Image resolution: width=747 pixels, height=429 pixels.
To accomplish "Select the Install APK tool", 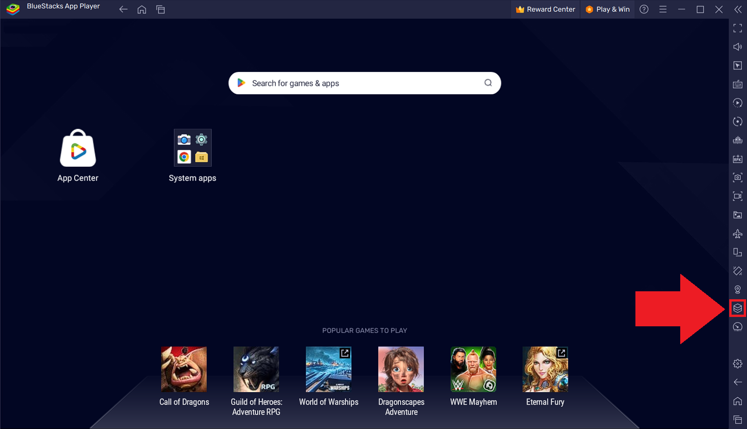I will coord(738,159).
